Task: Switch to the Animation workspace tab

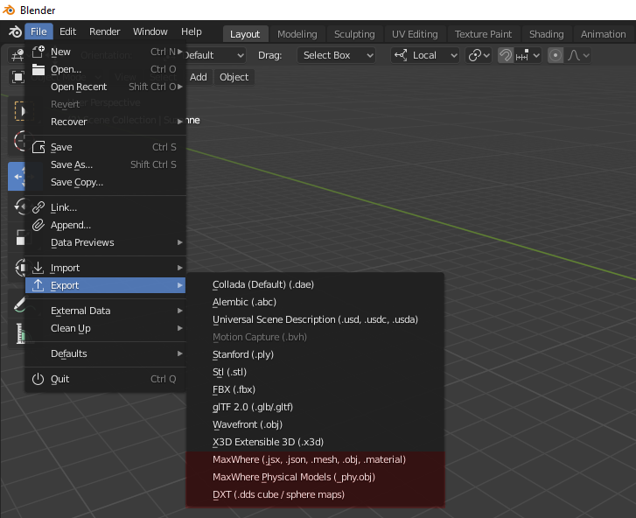Action: [x=603, y=34]
